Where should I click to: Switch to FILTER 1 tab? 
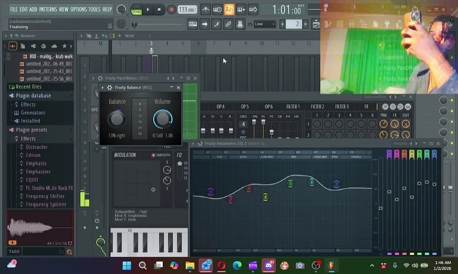(293, 107)
